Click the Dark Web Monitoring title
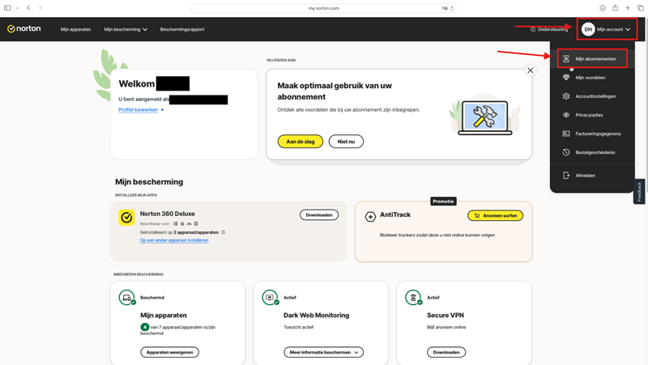The height and width of the screenshot is (365, 648). click(316, 315)
